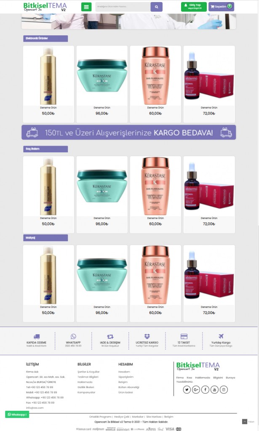The width and height of the screenshot is (259, 431).
Task: Click the KARGO BEDAVA shipping banner
Action: (x=129, y=133)
